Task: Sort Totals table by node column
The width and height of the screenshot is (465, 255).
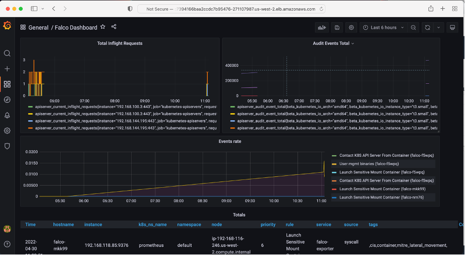Action: 217,225
